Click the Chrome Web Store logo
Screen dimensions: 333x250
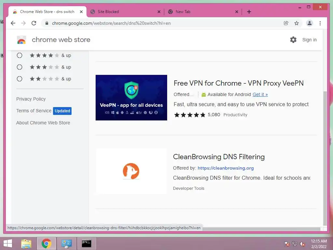click(x=21, y=40)
